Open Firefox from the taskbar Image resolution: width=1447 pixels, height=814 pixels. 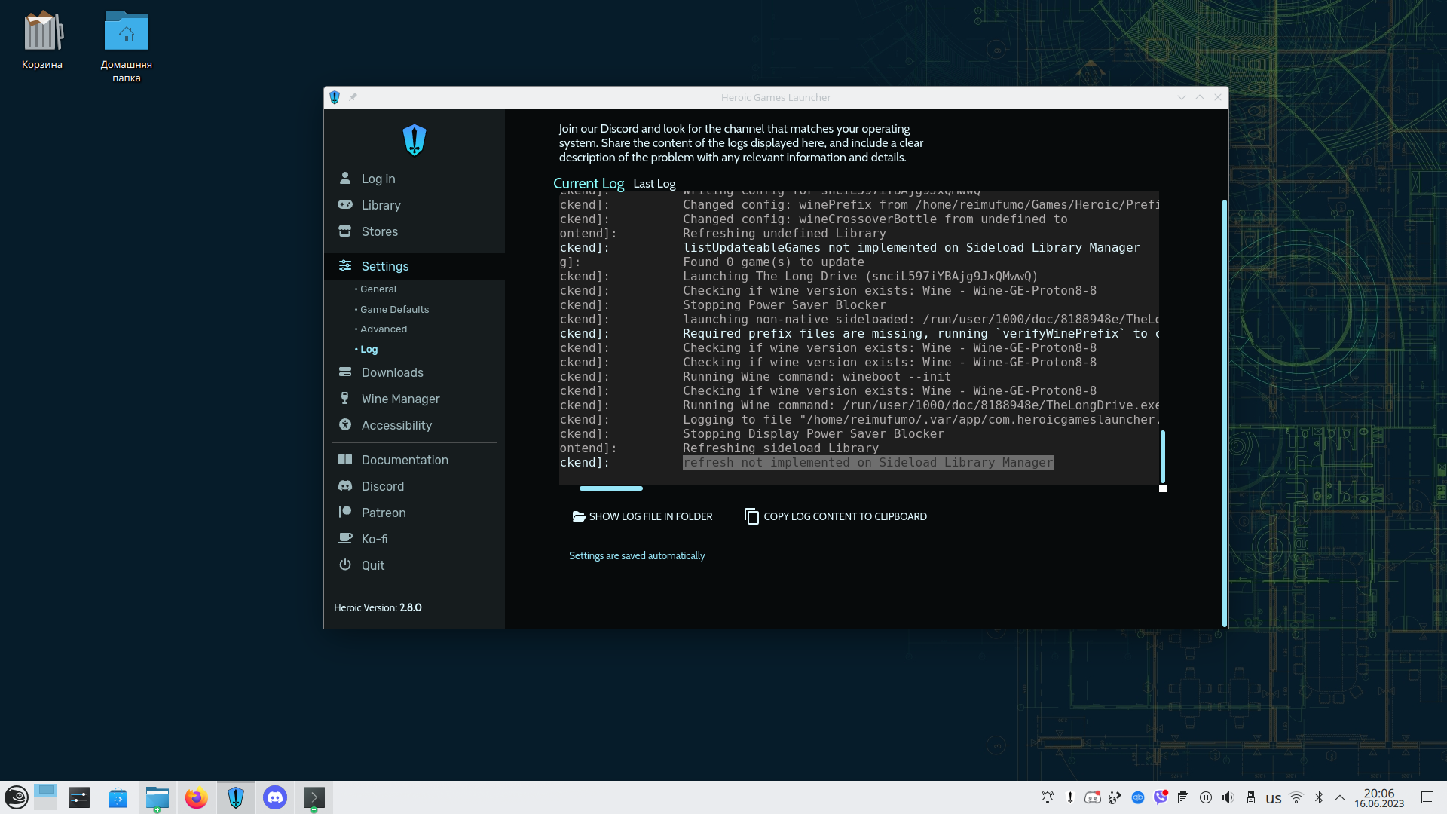pyautogui.click(x=196, y=797)
